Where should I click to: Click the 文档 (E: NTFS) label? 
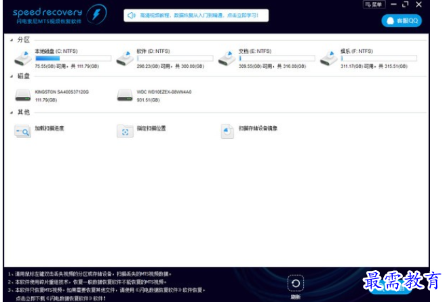pyautogui.click(x=255, y=51)
